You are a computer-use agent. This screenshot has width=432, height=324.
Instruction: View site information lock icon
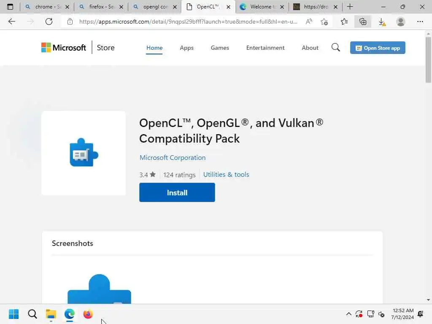point(70,22)
